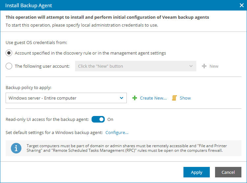Open the "Configure..." default settings link
Viewport: 247px width, 183px height.
coord(117,133)
